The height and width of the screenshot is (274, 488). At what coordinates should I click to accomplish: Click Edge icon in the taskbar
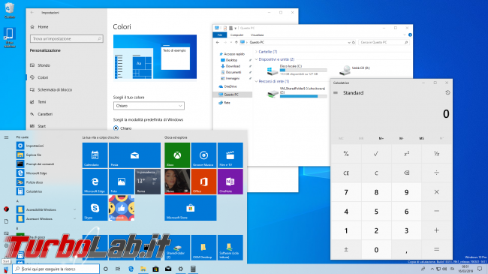[131, 269]
